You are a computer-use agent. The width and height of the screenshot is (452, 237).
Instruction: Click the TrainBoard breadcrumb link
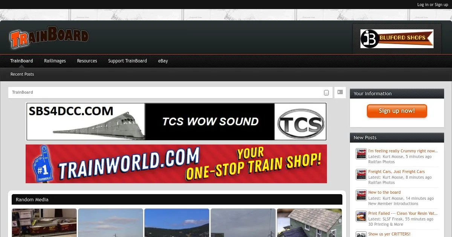pos(23,93)
